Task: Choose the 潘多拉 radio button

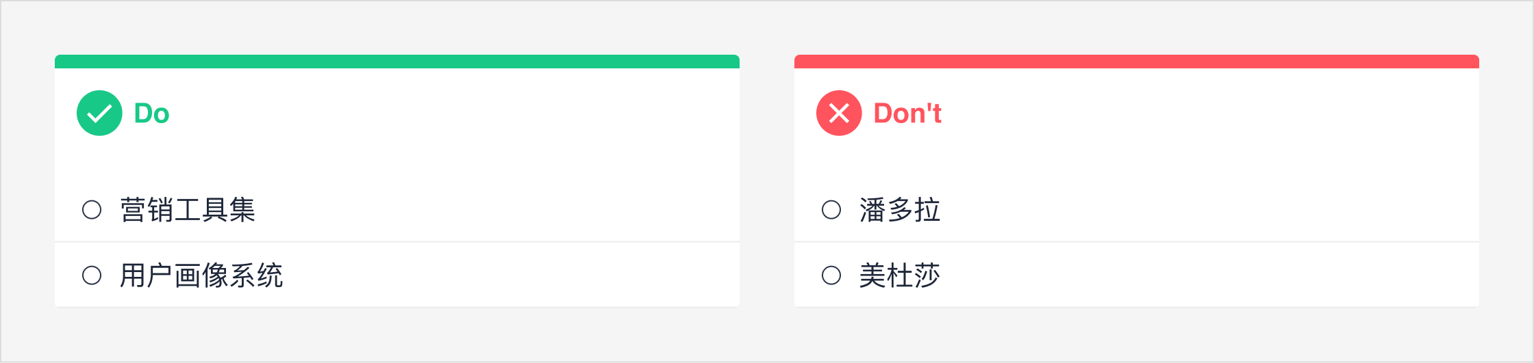Action: 831,209
